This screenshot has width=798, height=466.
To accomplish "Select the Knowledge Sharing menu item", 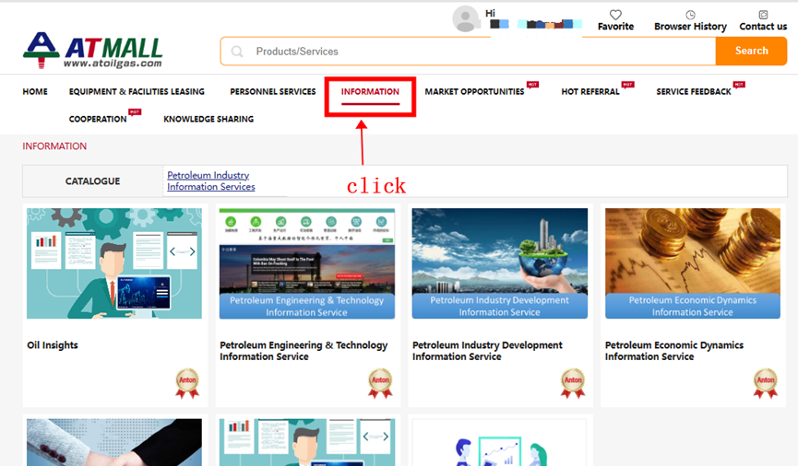I will click(x=208, y=119).
